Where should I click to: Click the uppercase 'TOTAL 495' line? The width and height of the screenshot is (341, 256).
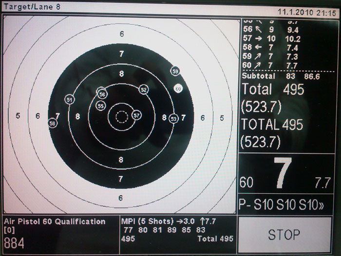272,124
